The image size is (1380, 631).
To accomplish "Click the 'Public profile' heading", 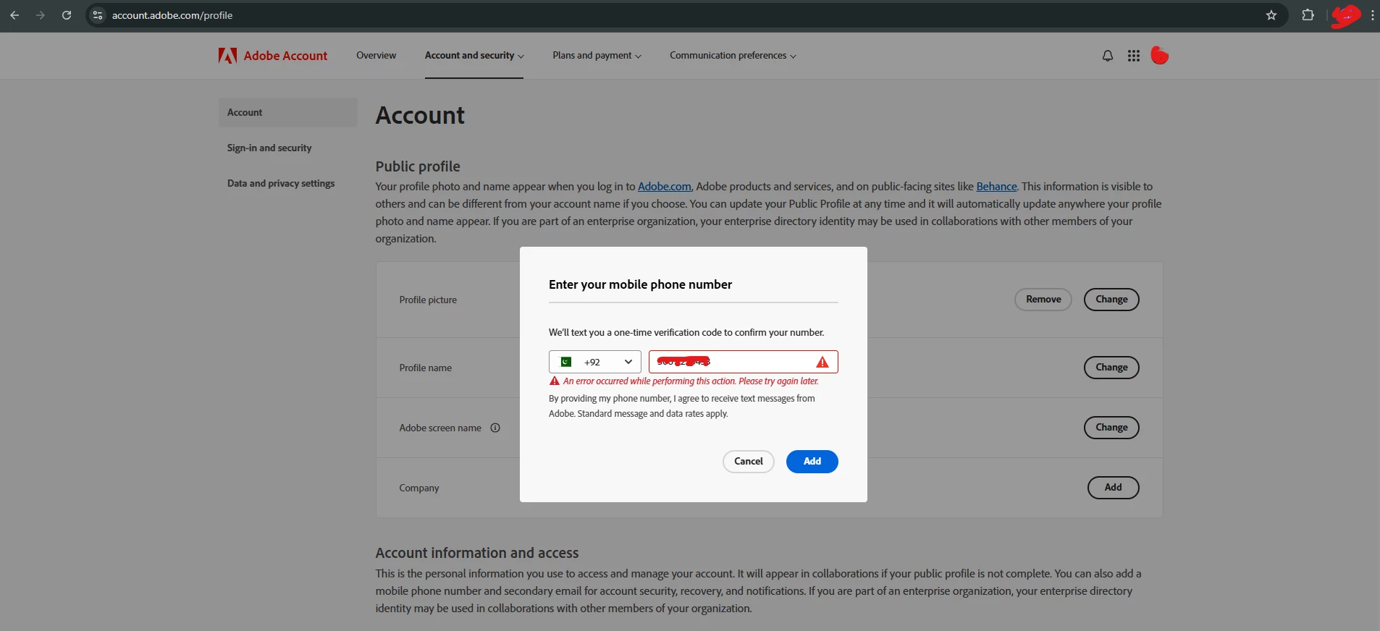I will tap(418, 166).
